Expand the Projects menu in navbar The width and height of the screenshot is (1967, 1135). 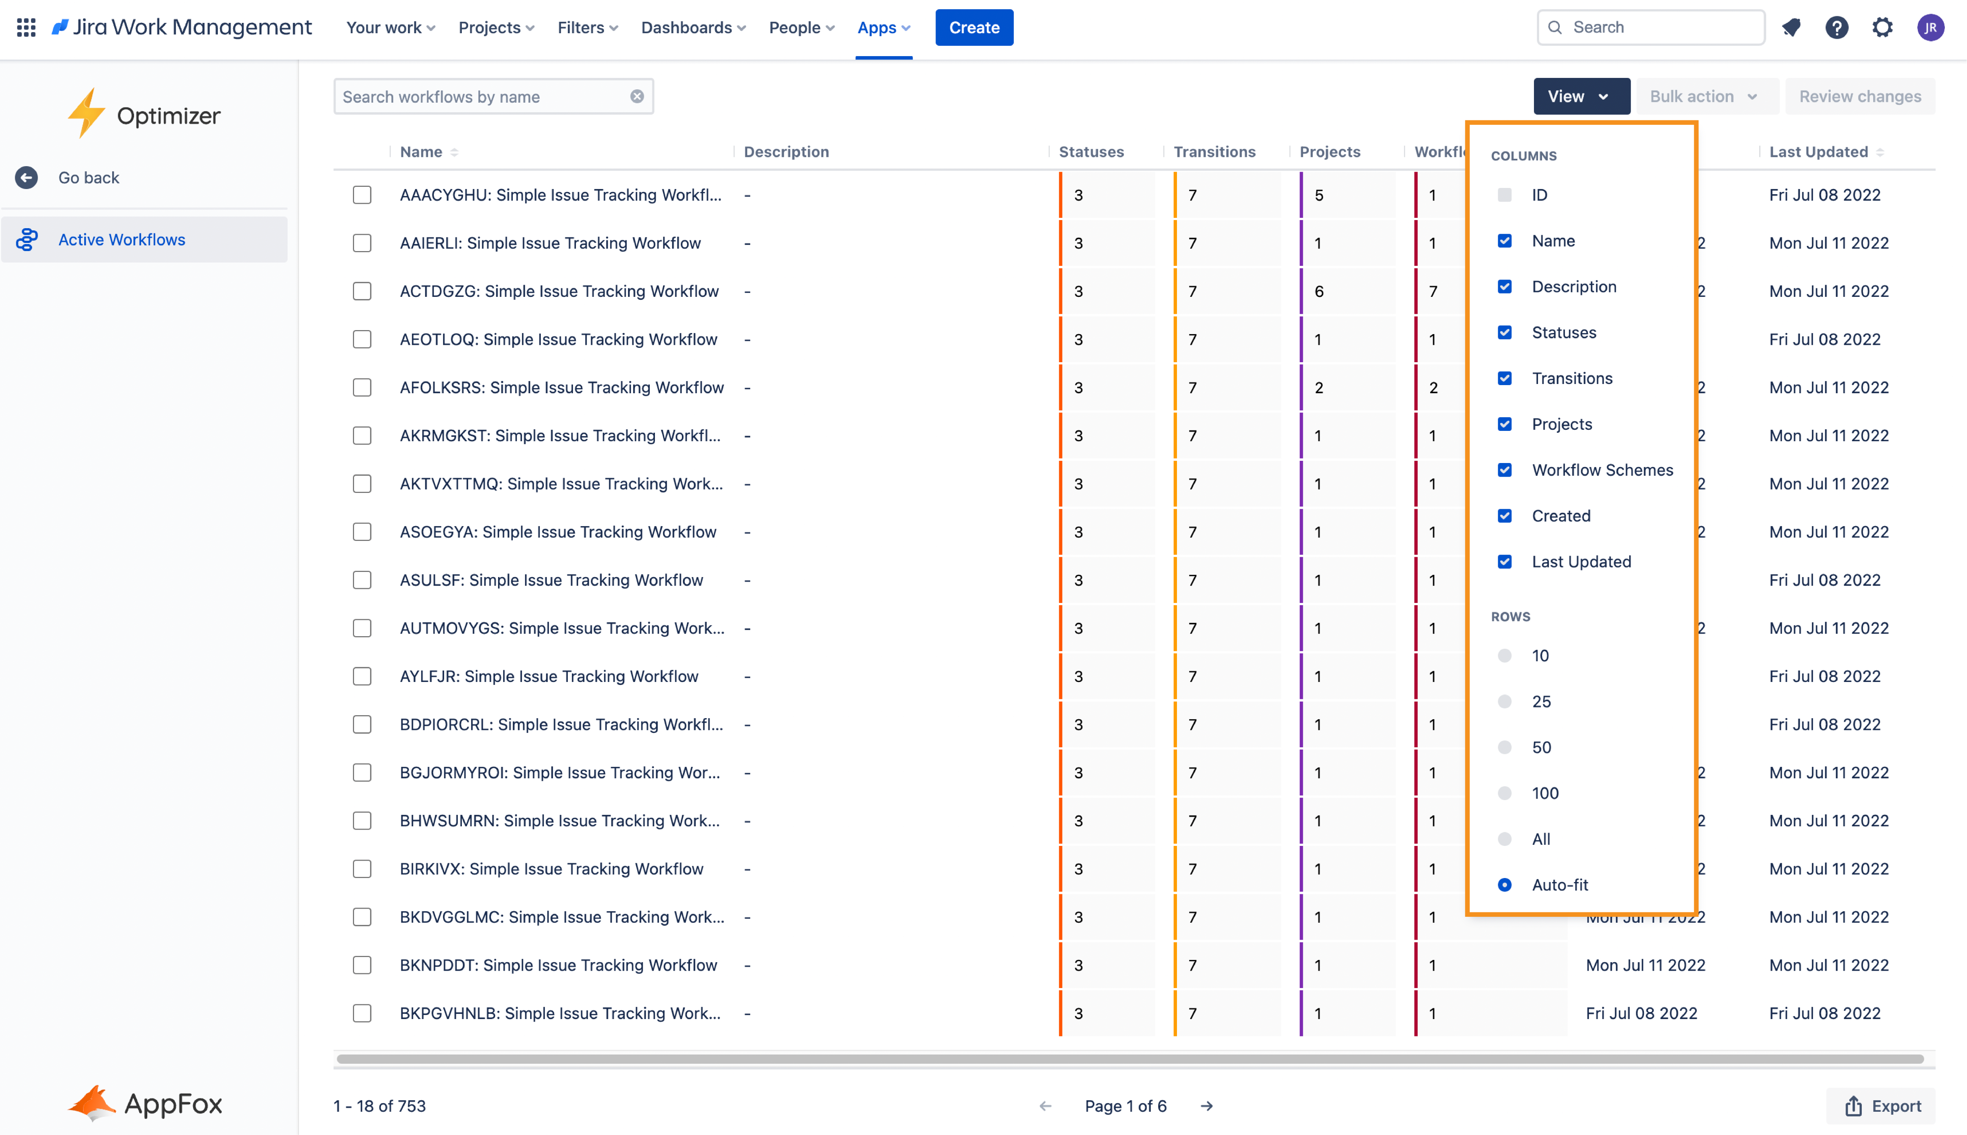[496, 27]
